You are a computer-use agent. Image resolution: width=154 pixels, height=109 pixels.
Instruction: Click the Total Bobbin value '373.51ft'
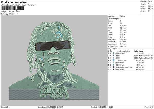[x=123, y=46]
